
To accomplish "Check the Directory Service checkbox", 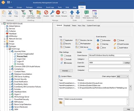I will coord(79,40).
